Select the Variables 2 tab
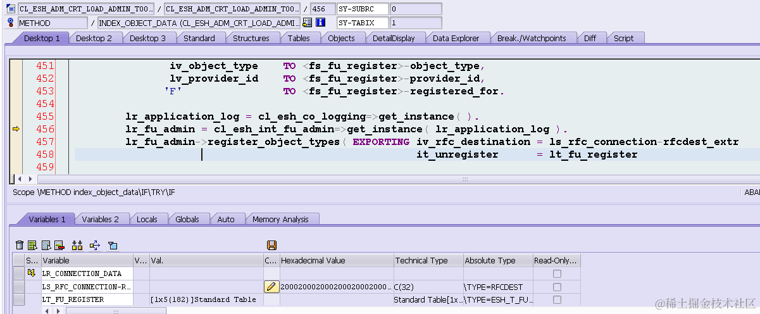The width and height of the screenshot is (760, 314). click(x=100, y=219)
